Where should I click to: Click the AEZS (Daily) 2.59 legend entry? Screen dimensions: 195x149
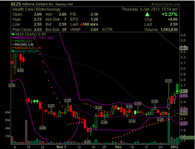point(29,34)
